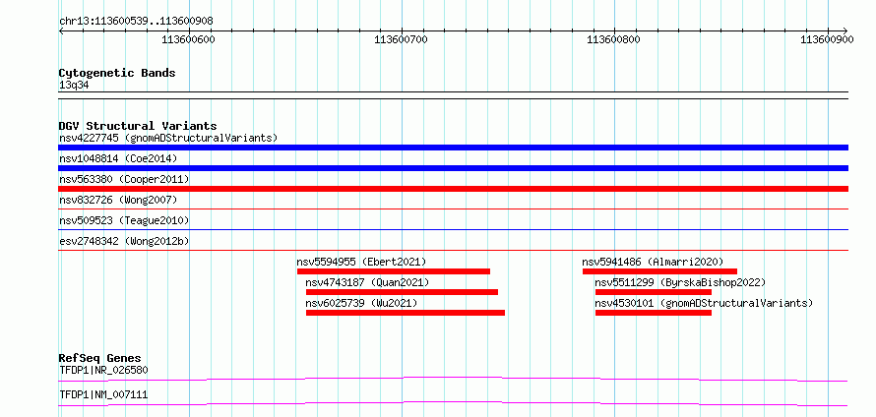Screen dimensions: 876x417
Task: Click red bar under nsv5941486
Action: click(659, 271)
